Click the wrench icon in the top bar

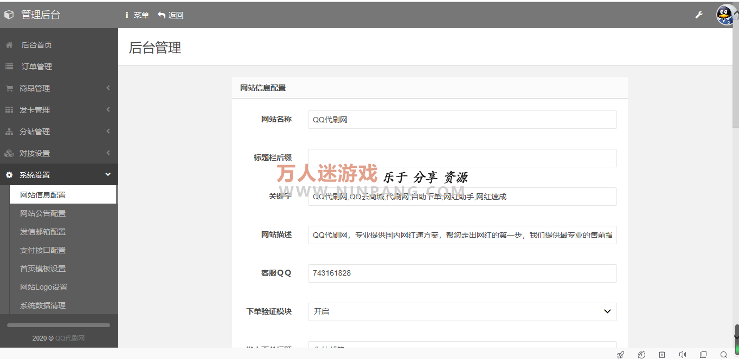(x=699, y=15)
